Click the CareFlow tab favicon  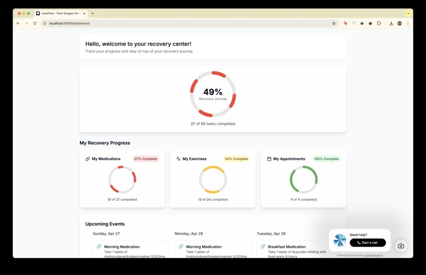tap(38, 13)
